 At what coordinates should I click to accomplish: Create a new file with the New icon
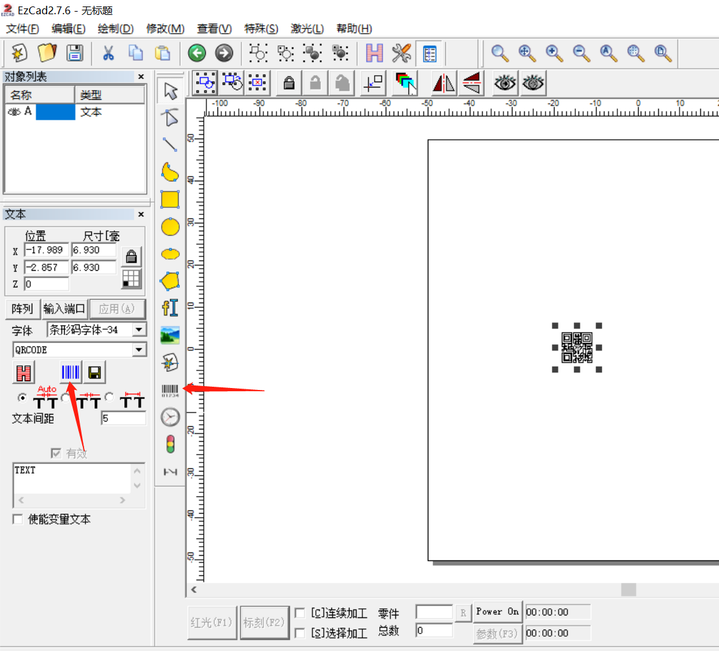pos(19,53)
